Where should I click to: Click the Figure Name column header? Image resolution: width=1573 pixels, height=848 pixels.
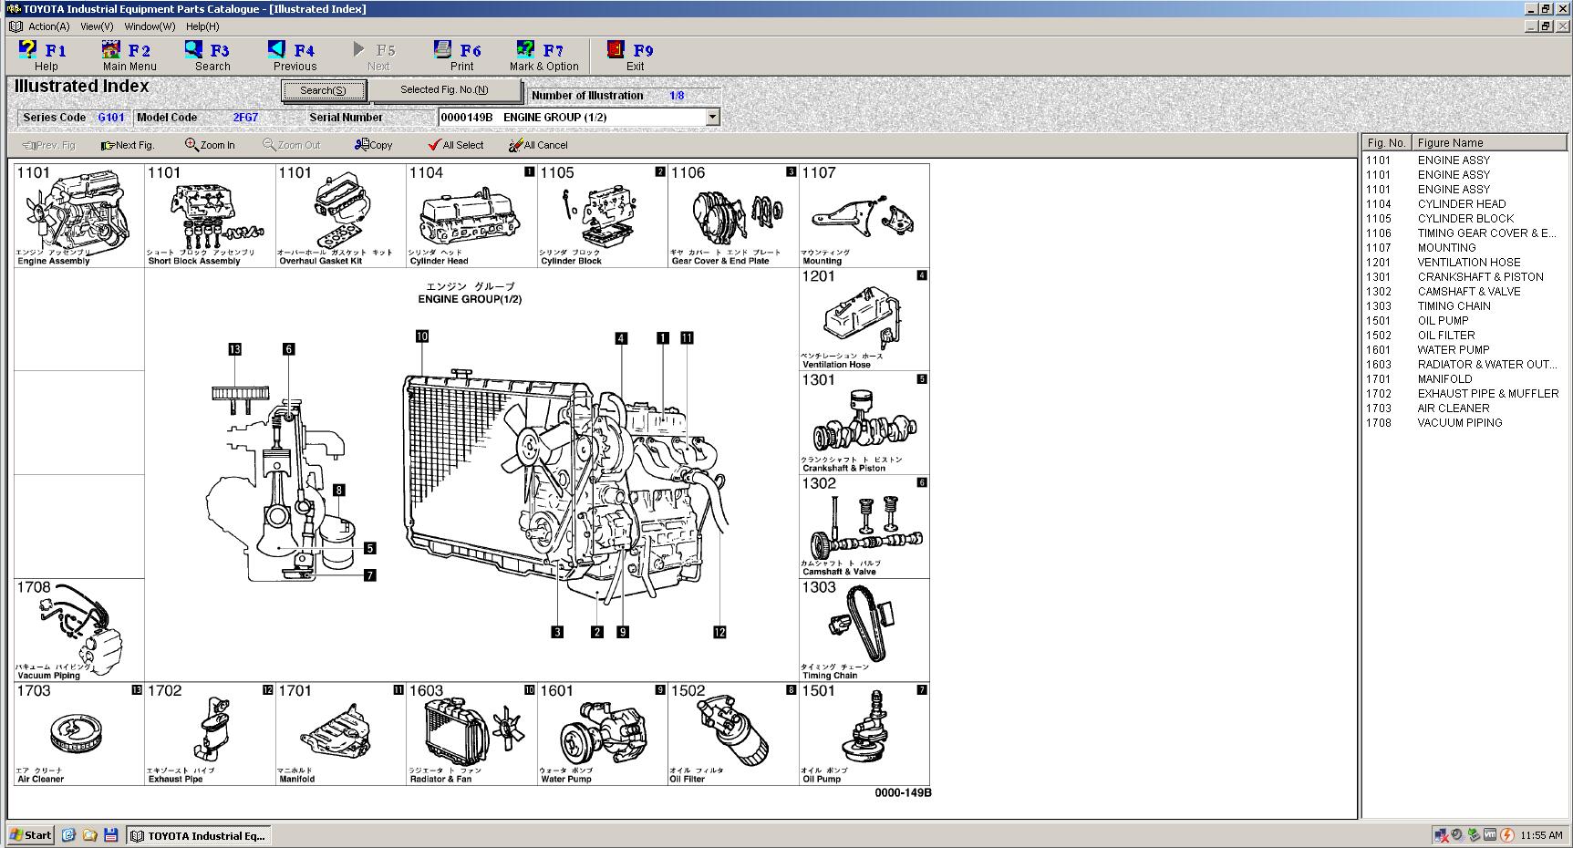click(1488, 143)
